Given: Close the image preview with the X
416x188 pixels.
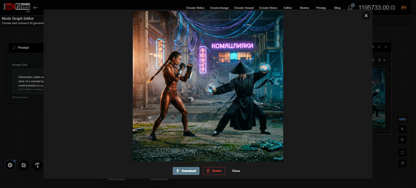Looking at the screenshot, I should [x=366, y=16].
